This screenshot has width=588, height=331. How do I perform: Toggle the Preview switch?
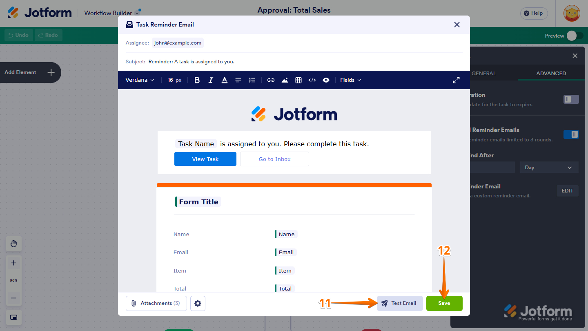point(575,36)
